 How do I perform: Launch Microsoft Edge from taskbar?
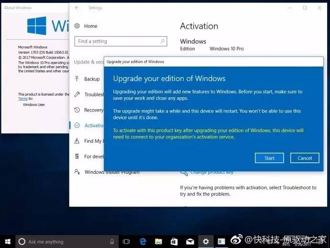pos(143,242)
